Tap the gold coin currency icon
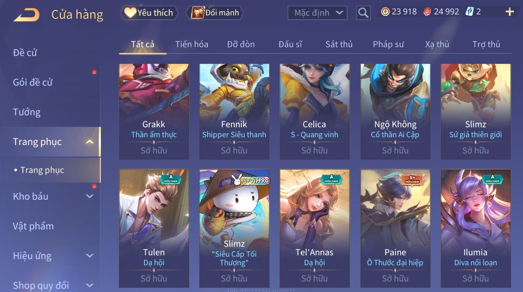 (385, 12)
